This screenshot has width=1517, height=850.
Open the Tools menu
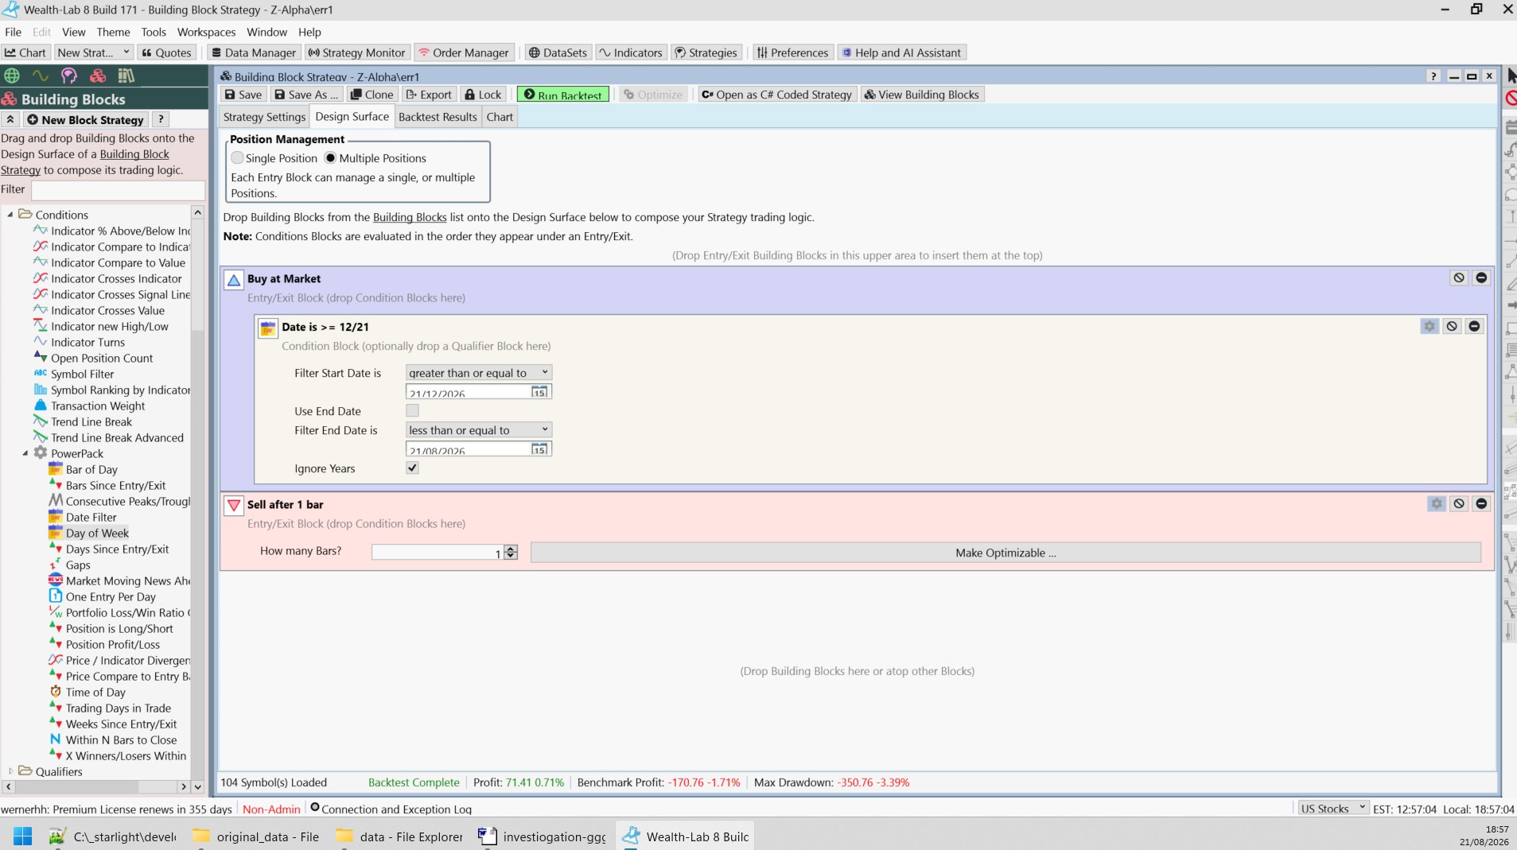[x=154, y=32]
